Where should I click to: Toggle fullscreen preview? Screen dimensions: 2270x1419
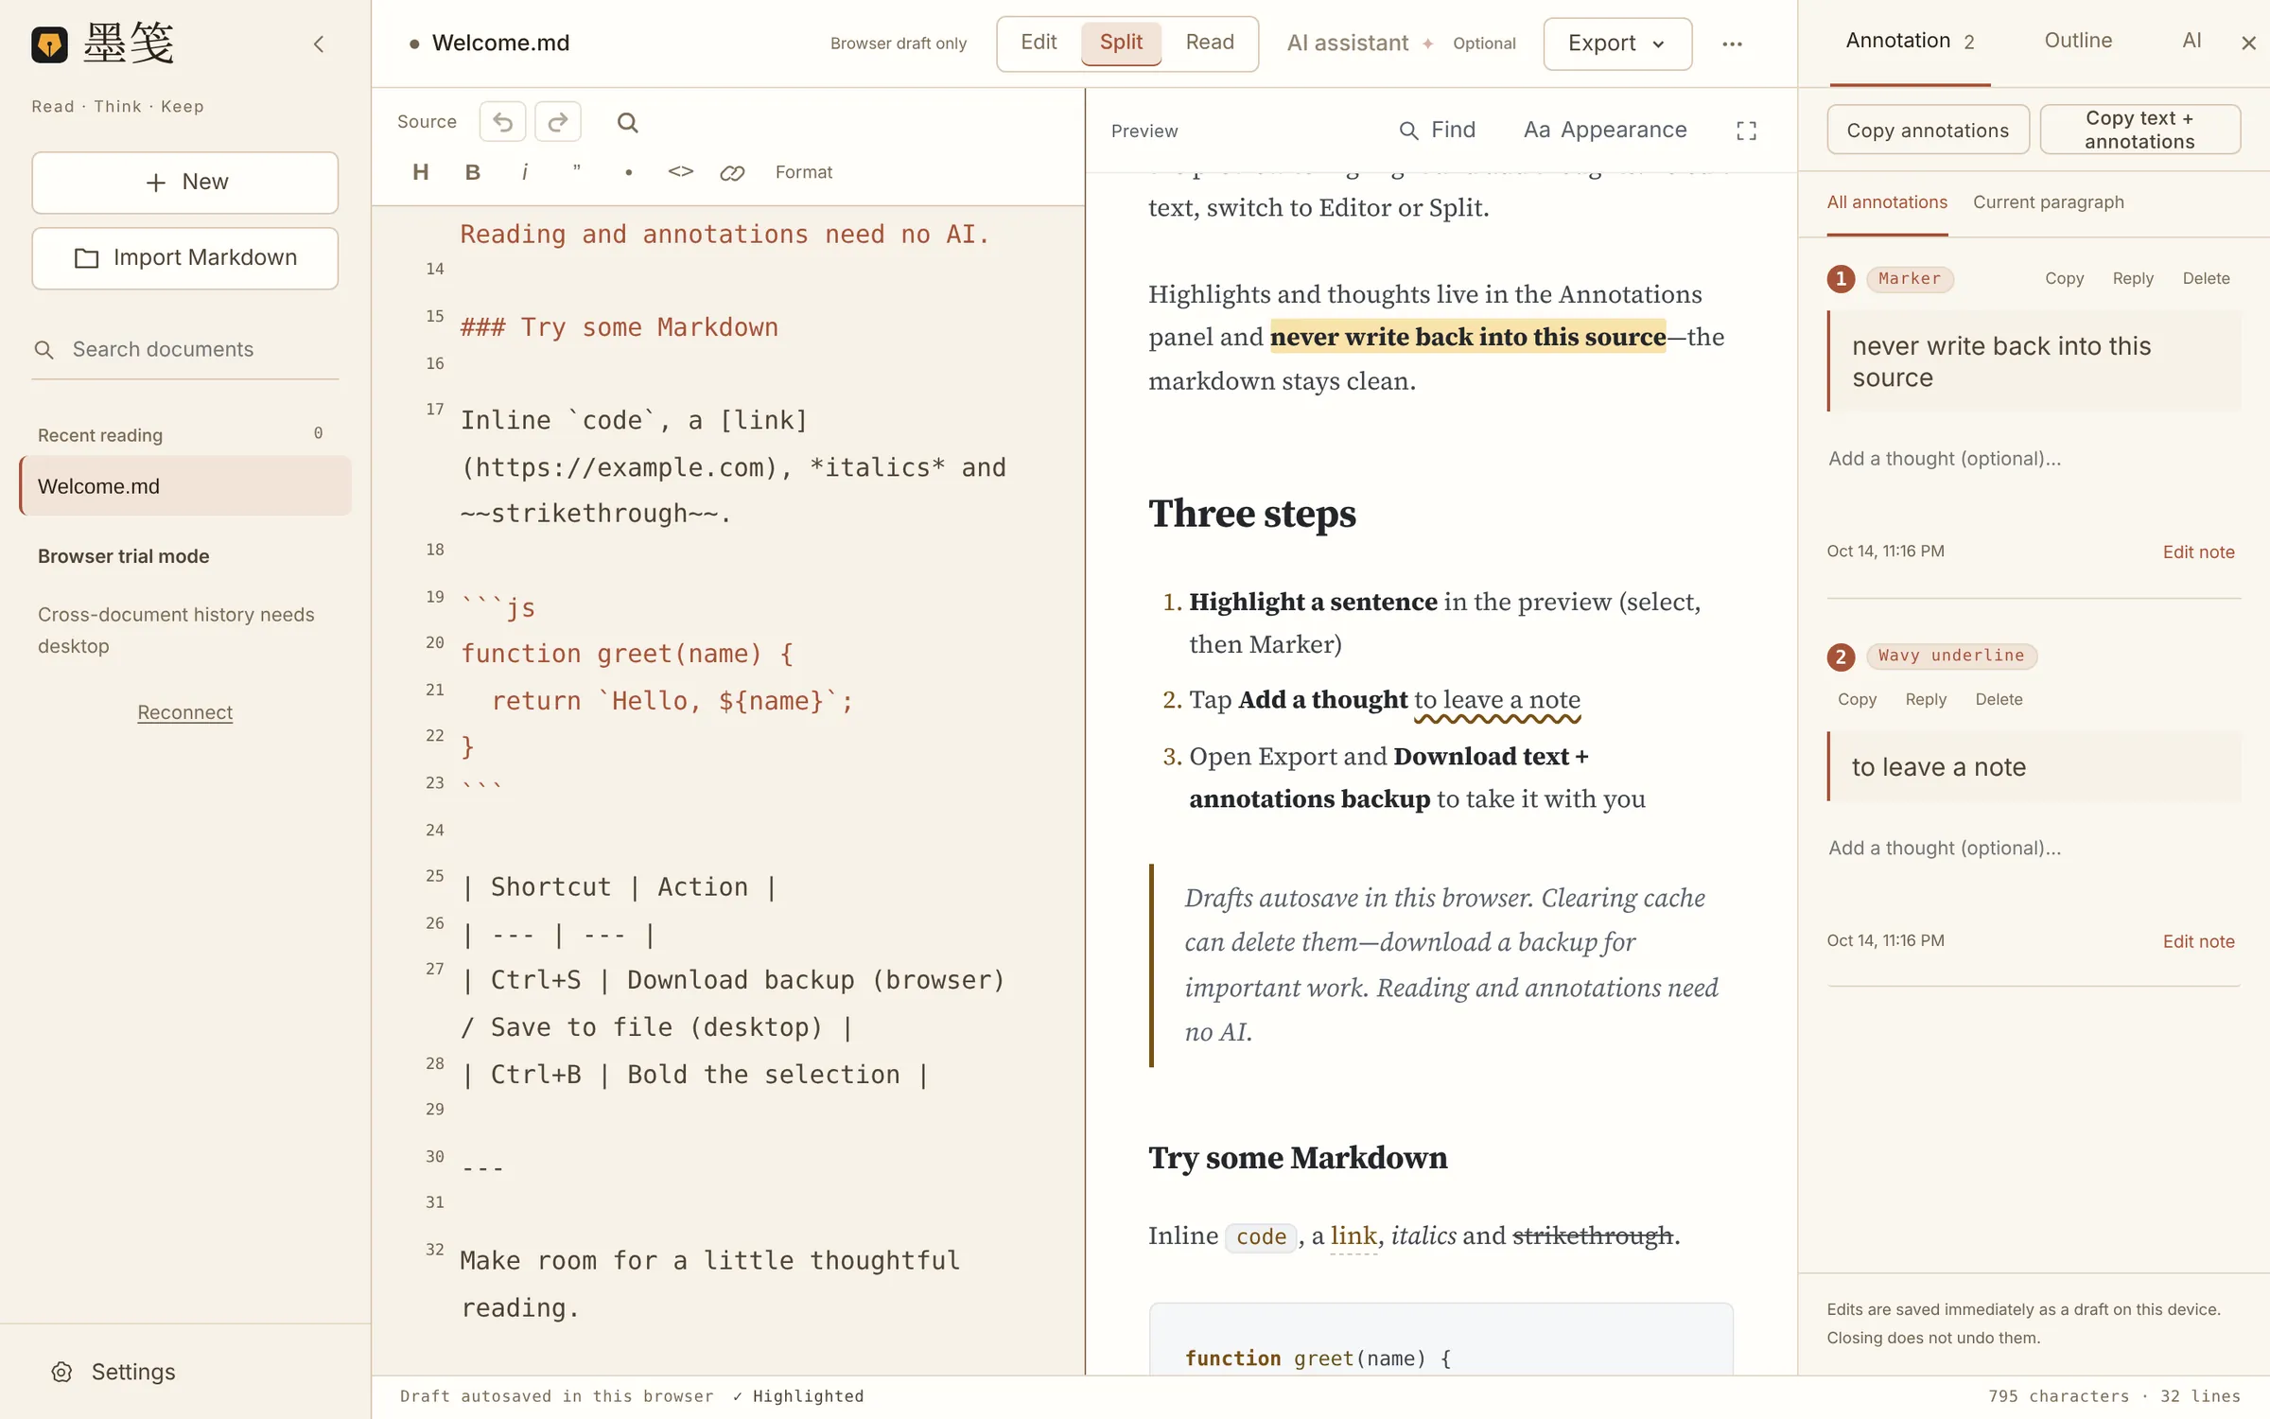1747,131
